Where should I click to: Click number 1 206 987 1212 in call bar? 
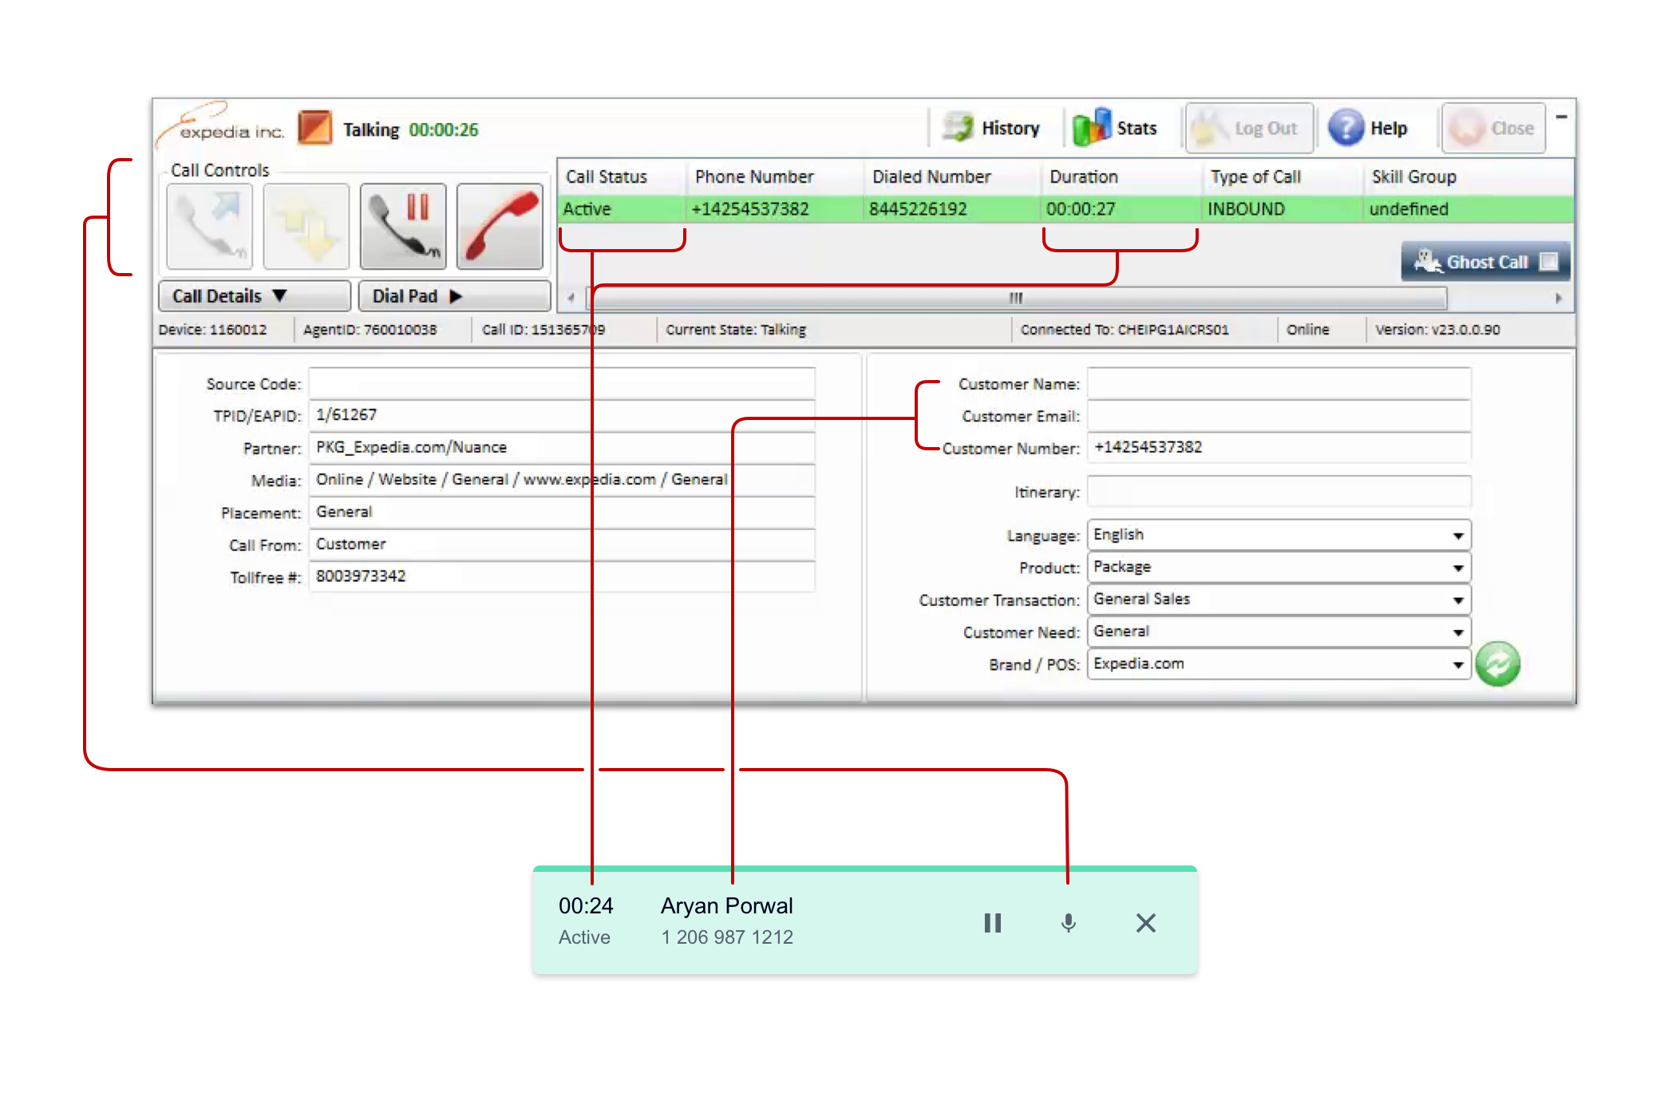click(726, 937)
